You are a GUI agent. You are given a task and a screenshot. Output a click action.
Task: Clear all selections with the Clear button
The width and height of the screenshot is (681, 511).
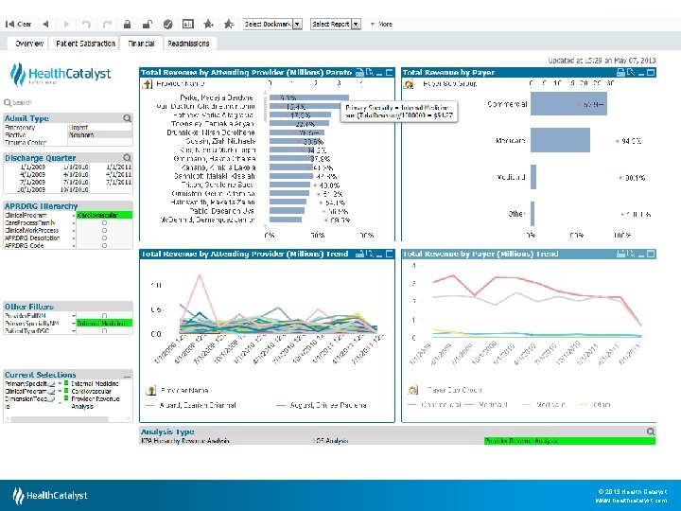click(18, 24)
